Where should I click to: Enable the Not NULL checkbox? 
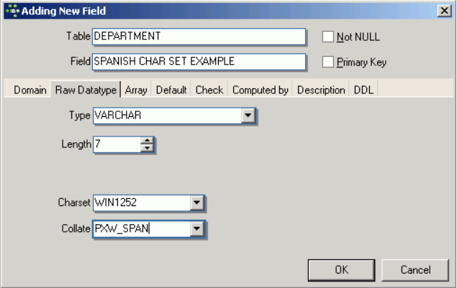(x=328, y=37)
